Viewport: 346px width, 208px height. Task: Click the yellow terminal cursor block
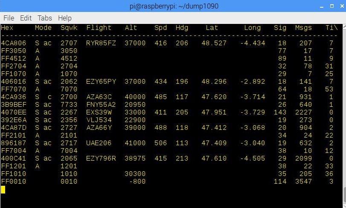(x=3, y=190)
